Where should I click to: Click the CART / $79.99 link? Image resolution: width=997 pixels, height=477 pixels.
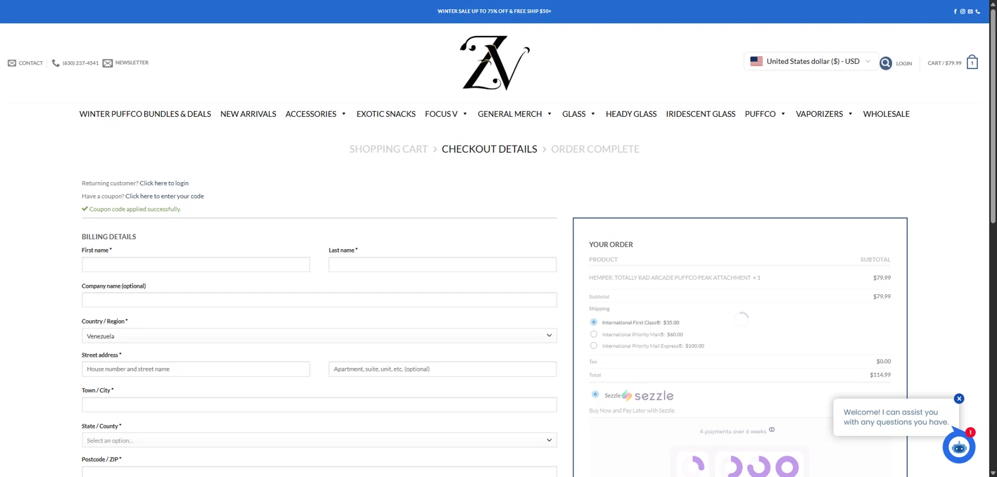tap(944, 63)
